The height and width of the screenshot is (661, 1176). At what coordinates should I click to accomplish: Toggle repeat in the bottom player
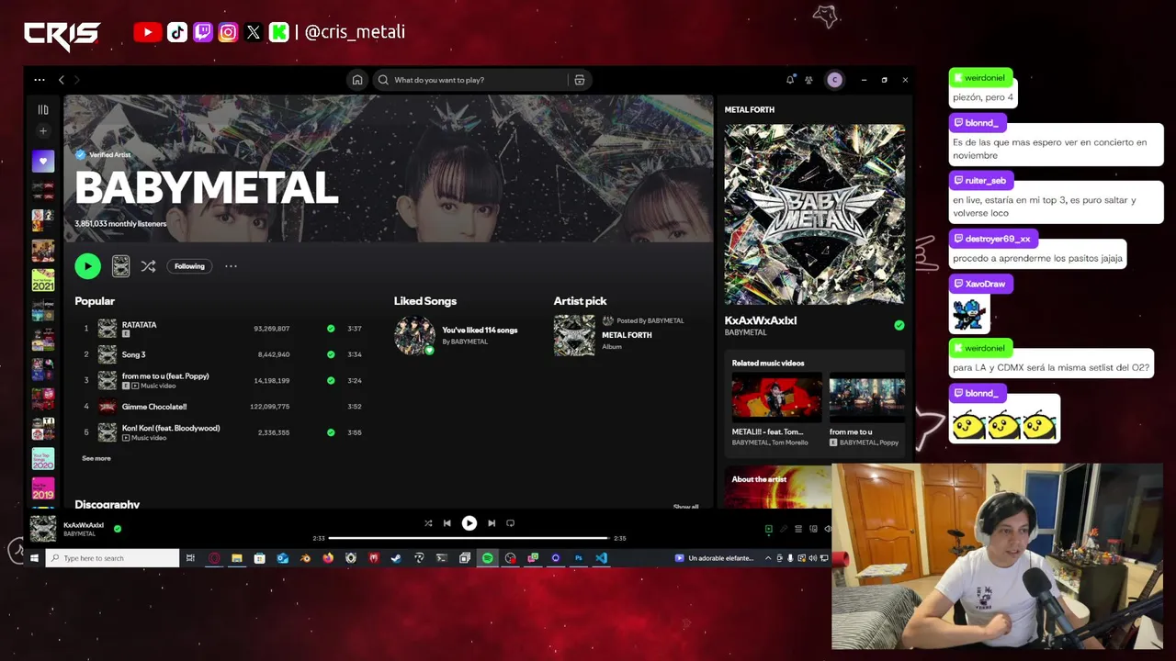[511, 523]
